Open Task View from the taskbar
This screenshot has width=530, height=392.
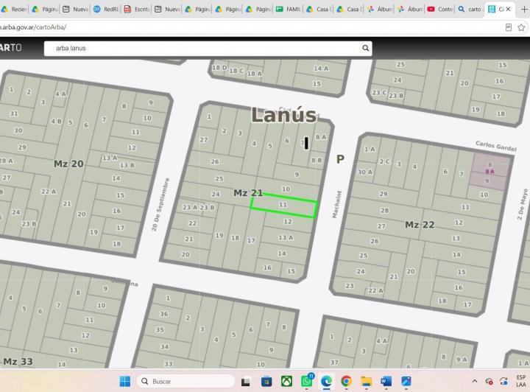[246, 382]
